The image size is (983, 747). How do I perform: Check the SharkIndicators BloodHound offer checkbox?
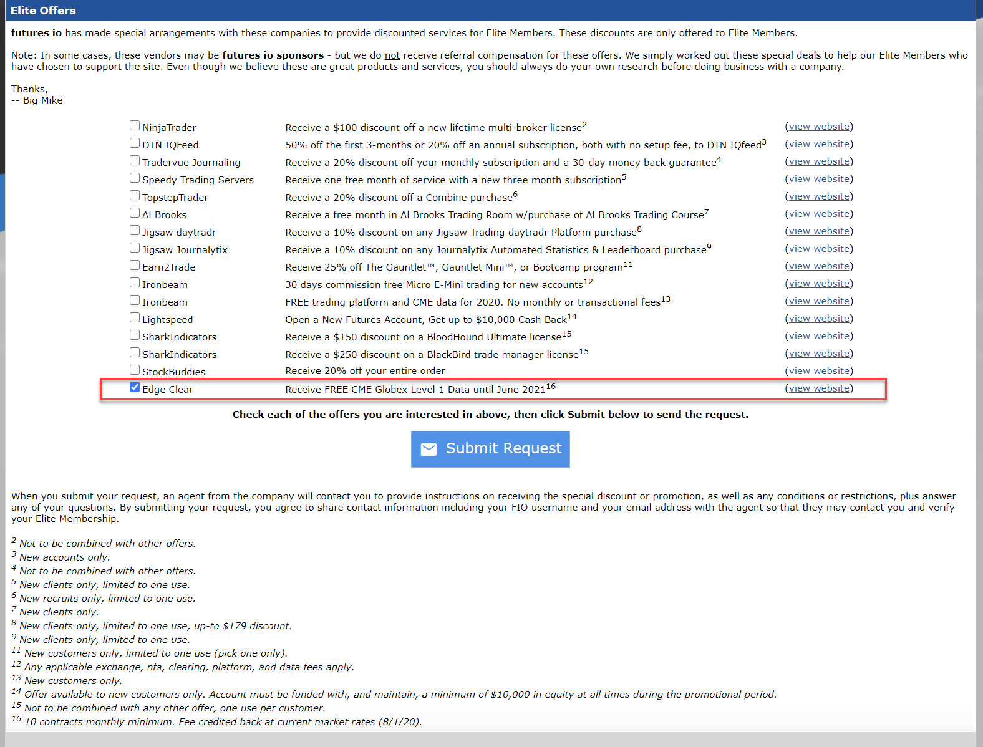pos(135,335)
